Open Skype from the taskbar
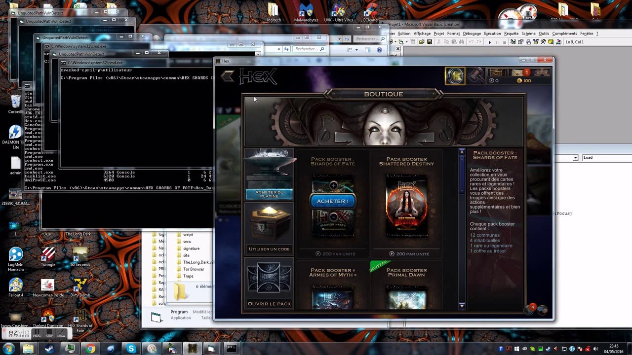 tap(131, 349)
